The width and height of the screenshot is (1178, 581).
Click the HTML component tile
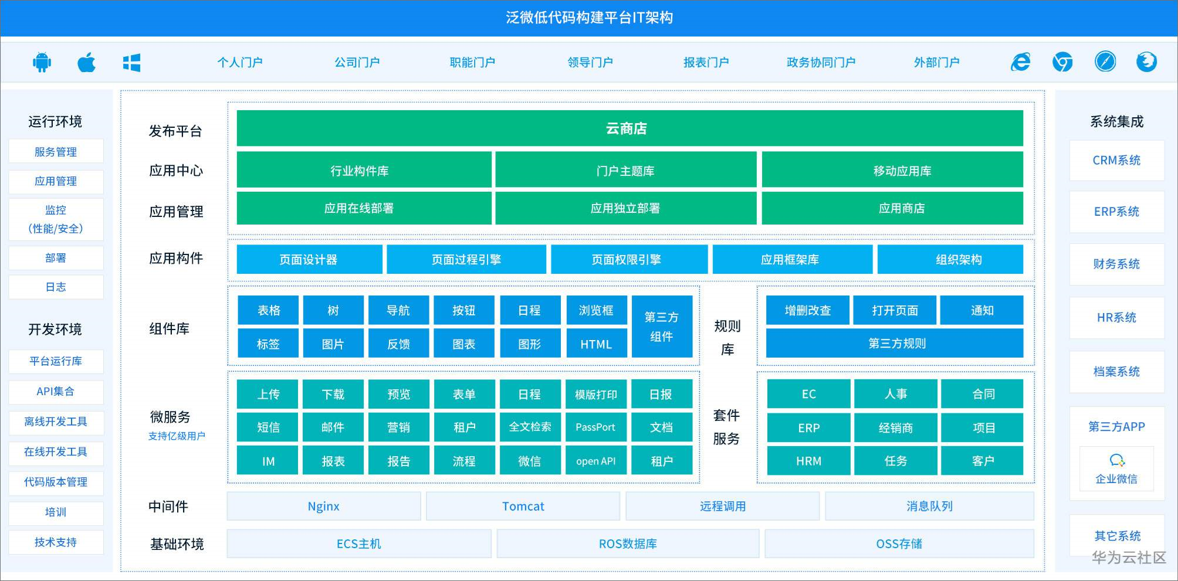[x=596, y=344]
